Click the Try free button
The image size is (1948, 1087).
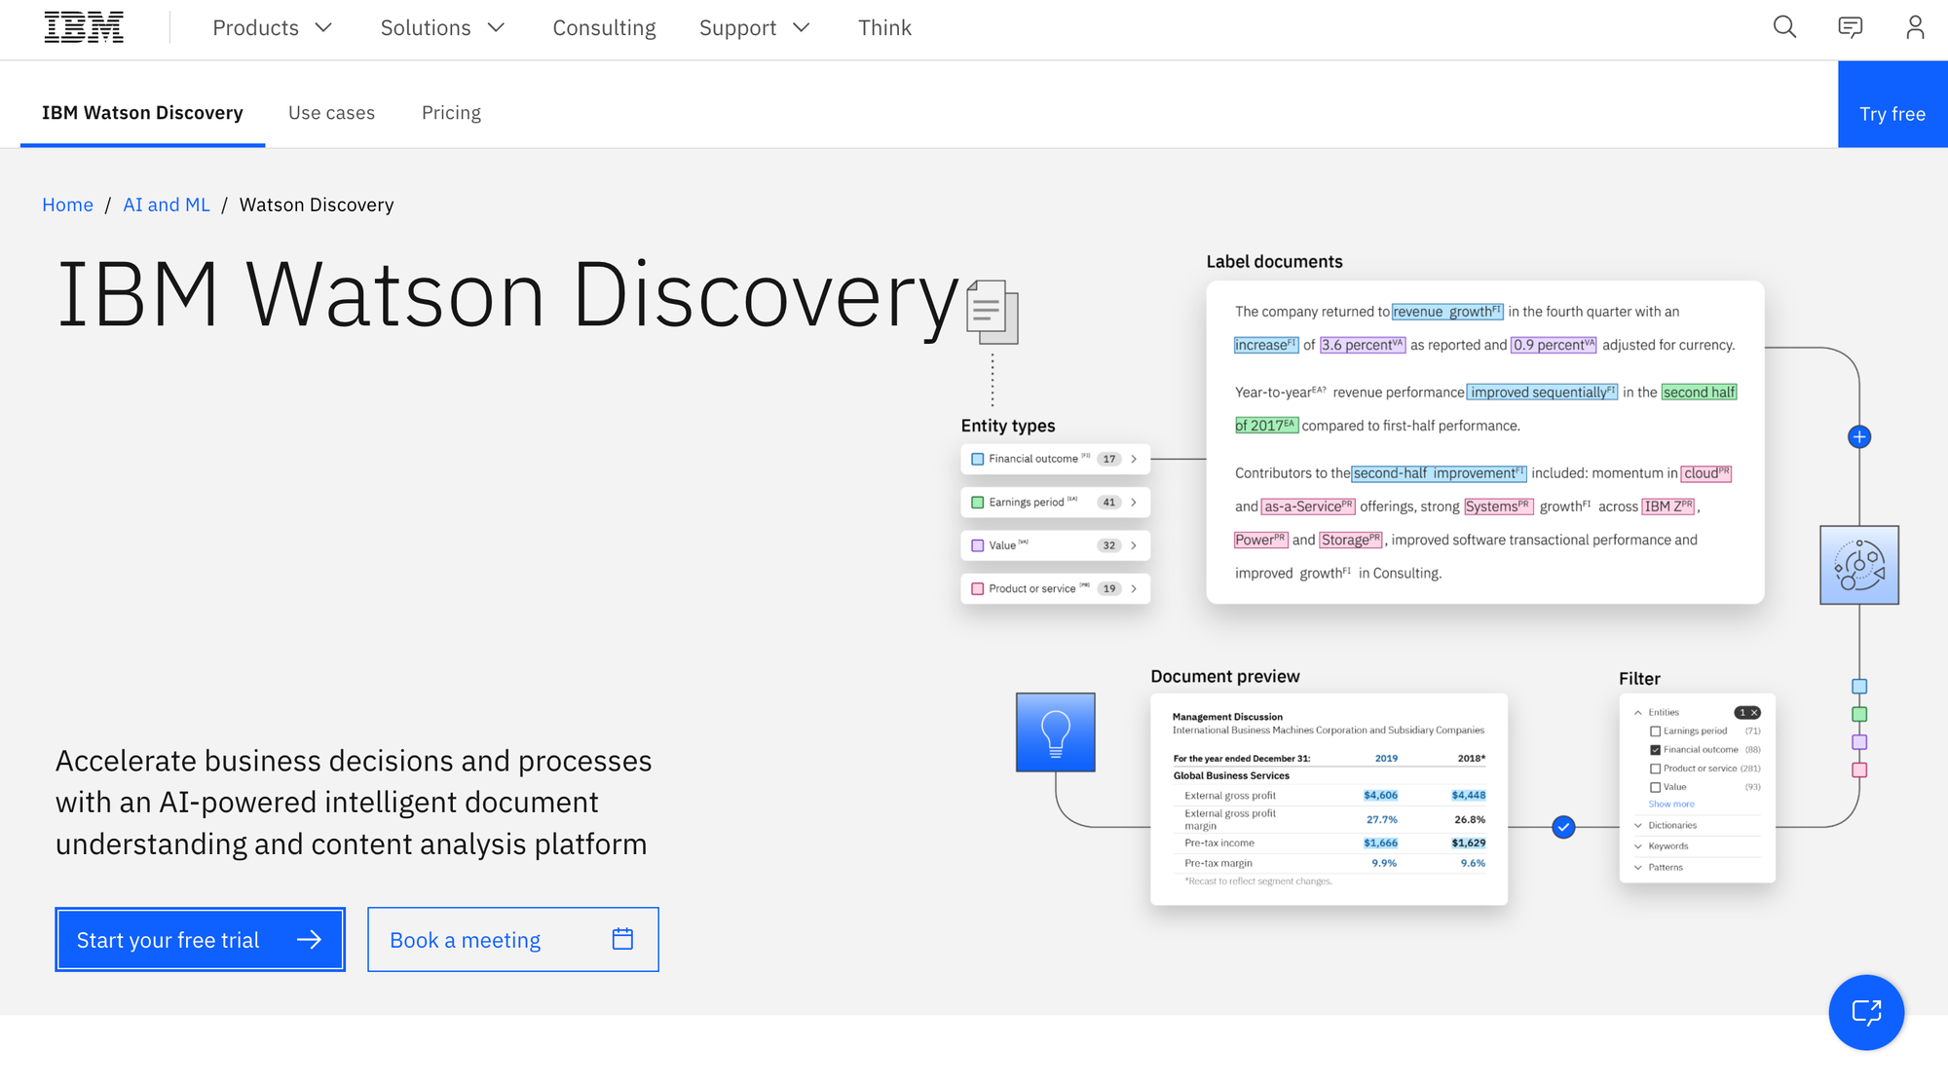(x=1892, y=104)
